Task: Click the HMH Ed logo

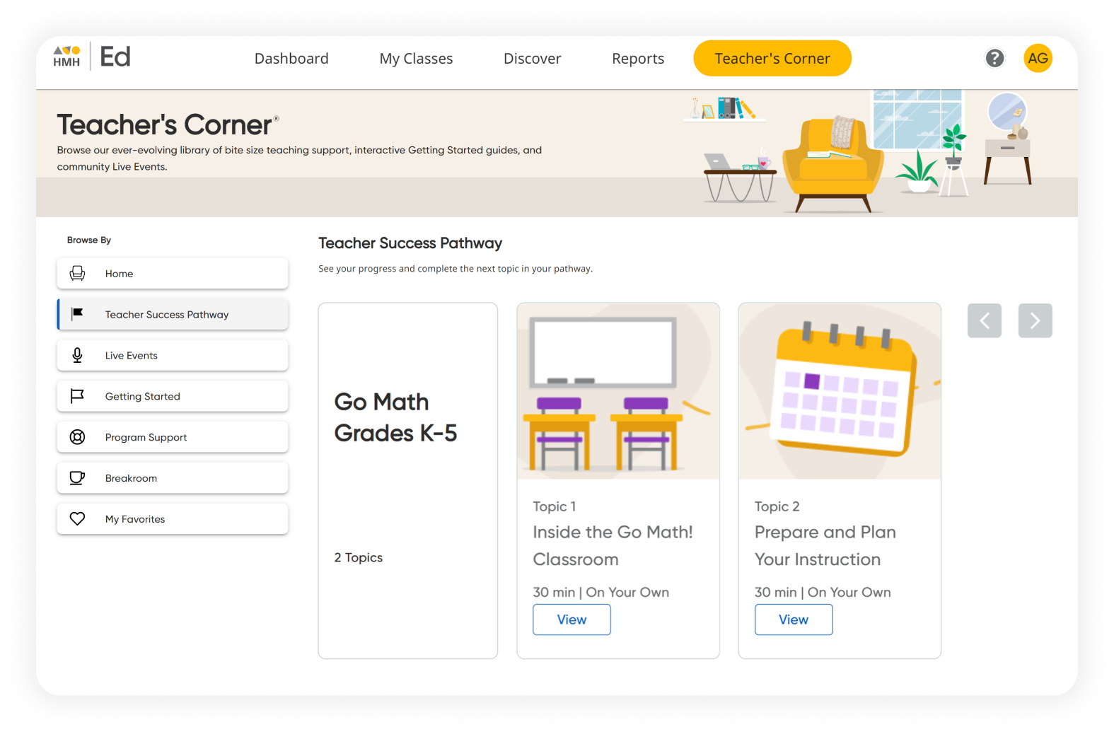Action: pos(92,57)
